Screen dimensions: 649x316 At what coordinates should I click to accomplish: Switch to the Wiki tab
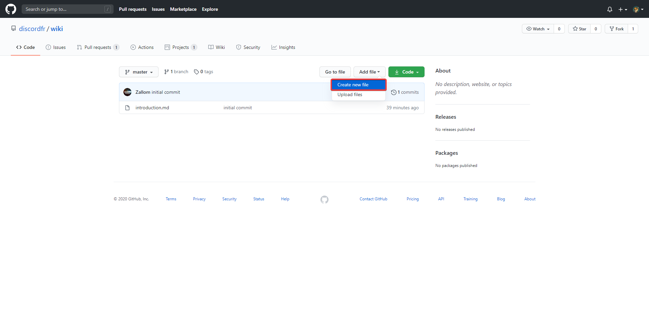[217, 47]
